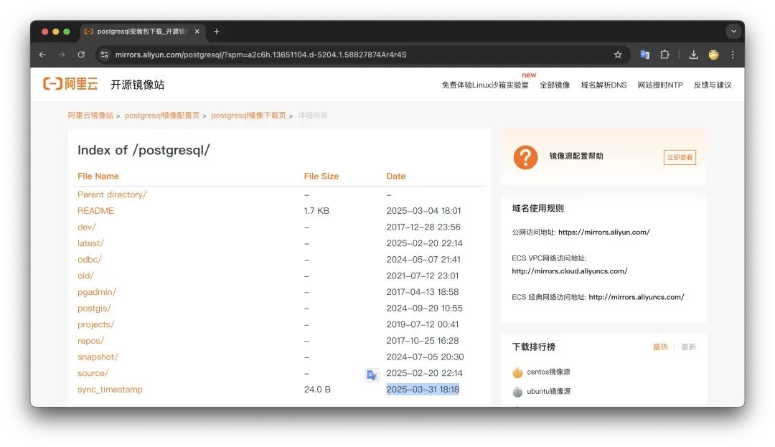This screenshot has height=447, width=775.
Task: Click the highlighted date 2025-03-31 18:18
Action: pyautogui.click(x=423, y=390)
